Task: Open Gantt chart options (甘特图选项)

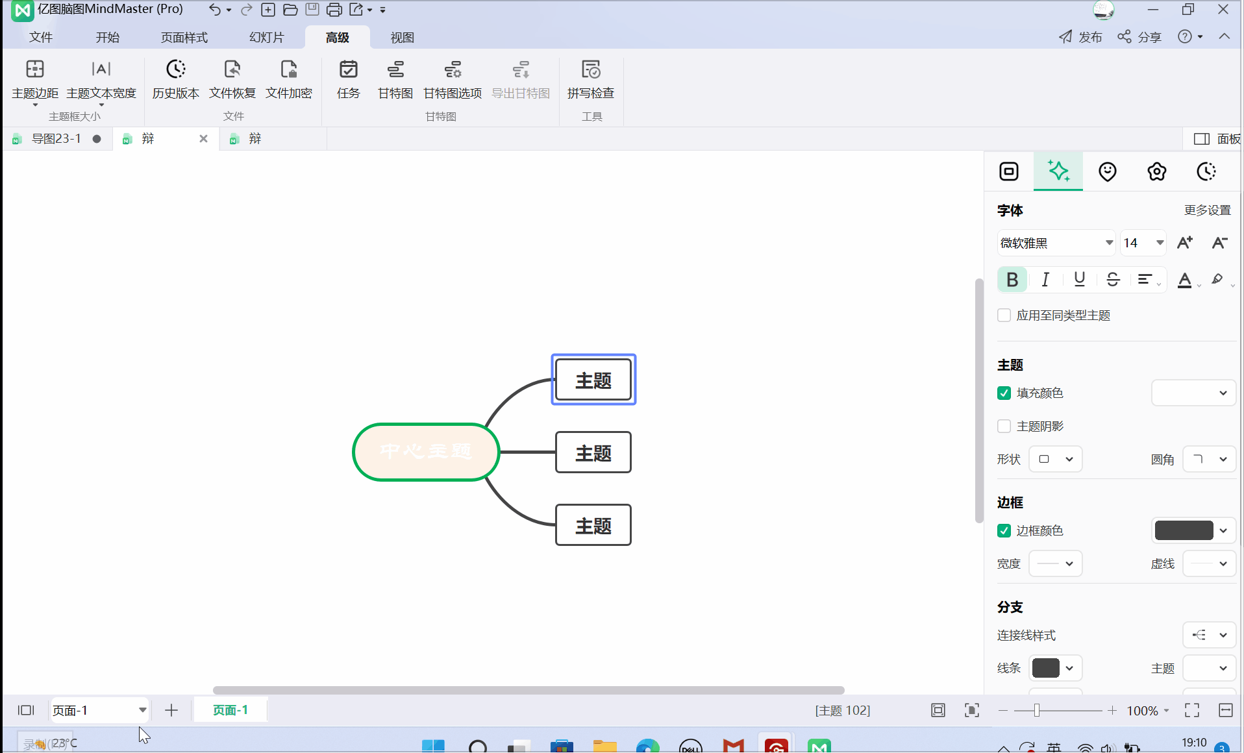Action: [453, 80]
